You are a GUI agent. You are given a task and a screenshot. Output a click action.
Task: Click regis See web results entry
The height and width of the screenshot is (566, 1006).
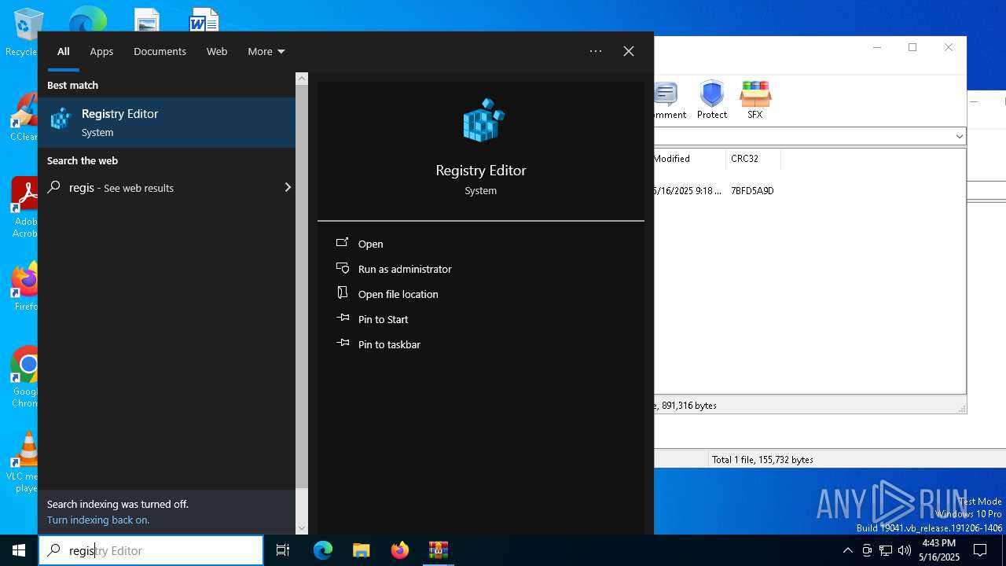tap(167, 187)
